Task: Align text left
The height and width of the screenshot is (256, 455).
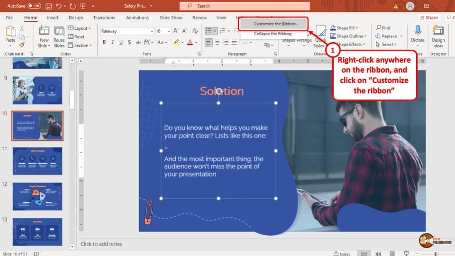Action: [209, 42]
